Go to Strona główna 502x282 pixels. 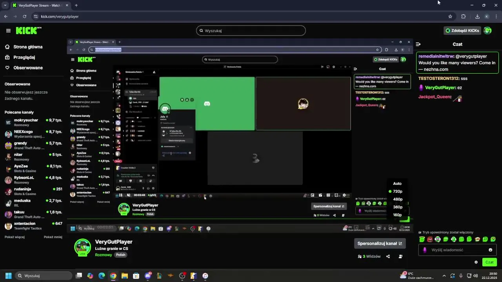tap(28, 47)
